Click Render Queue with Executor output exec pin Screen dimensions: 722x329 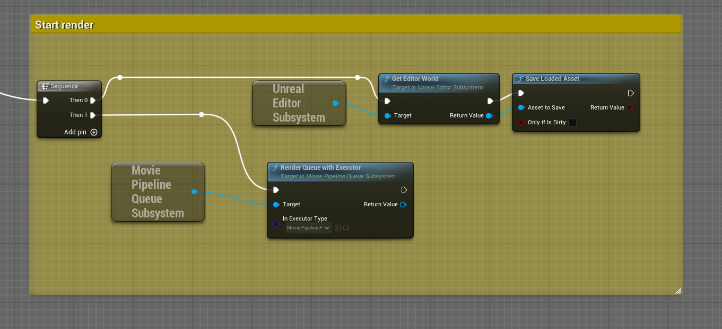tap(404, 189)
